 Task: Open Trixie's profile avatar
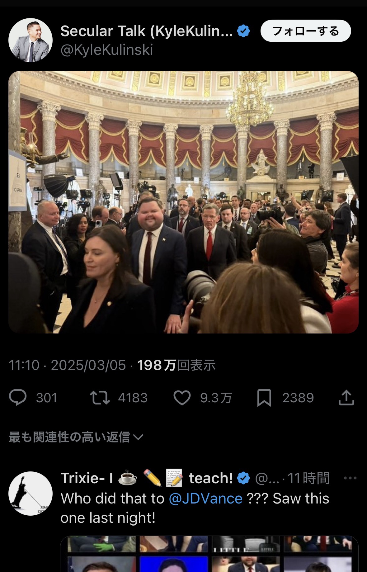31,494
